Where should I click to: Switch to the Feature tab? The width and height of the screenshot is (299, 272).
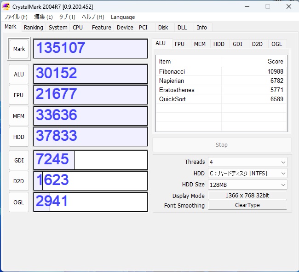102,28
